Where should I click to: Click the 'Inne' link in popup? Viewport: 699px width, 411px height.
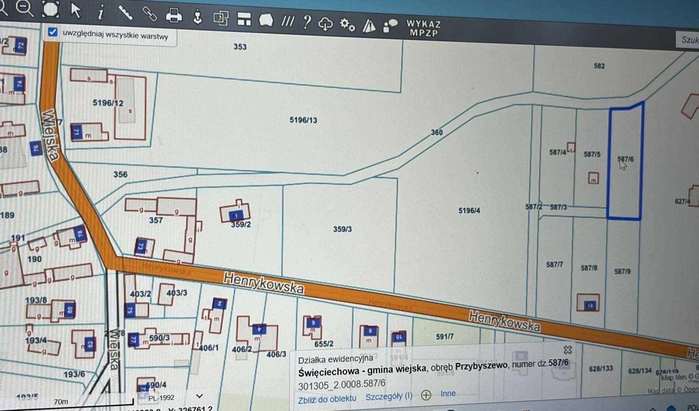click(448, 394)
